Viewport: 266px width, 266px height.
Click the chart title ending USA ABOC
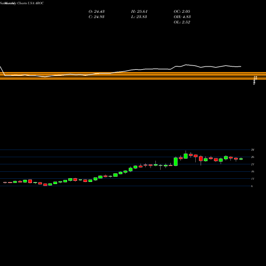point(22,3)
